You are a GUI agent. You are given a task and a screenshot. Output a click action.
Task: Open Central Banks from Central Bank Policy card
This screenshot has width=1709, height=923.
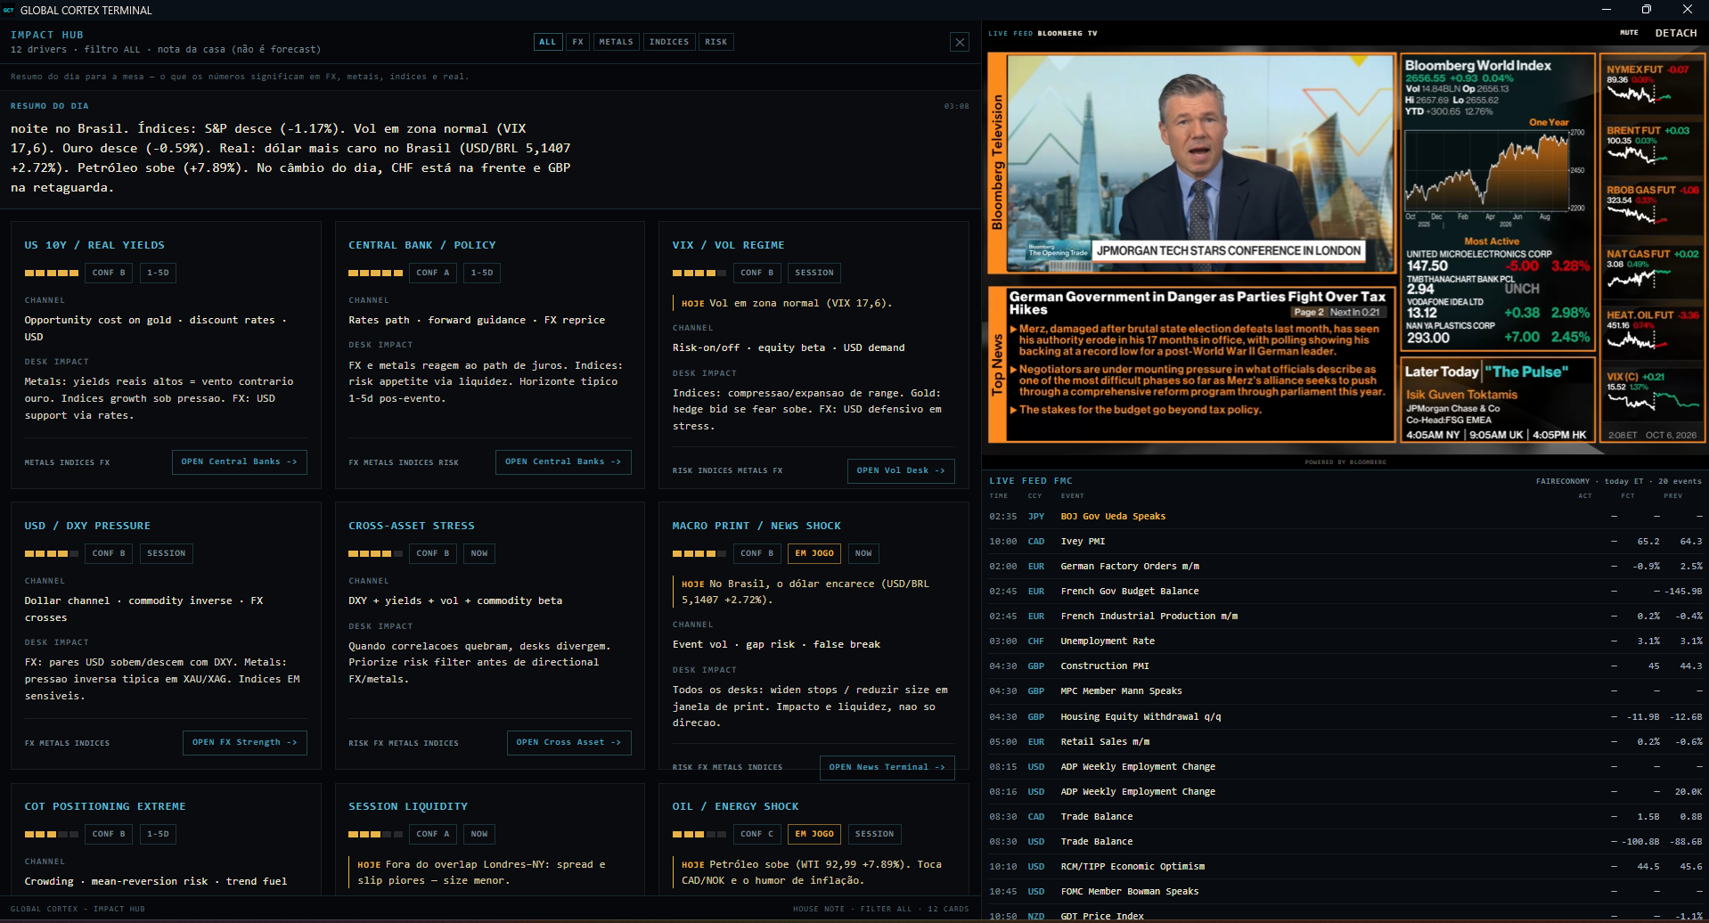[563, 461]
